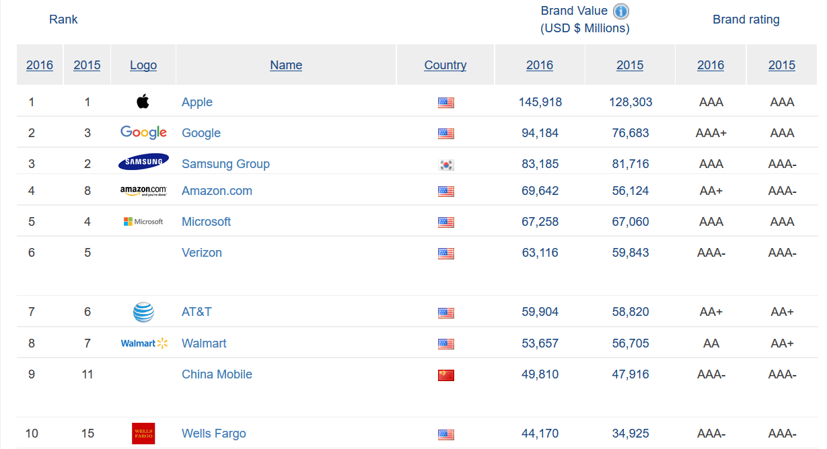Click the Google logo in the table
The width and height of the screenshot is (827, 449).
tap(143, 132)
